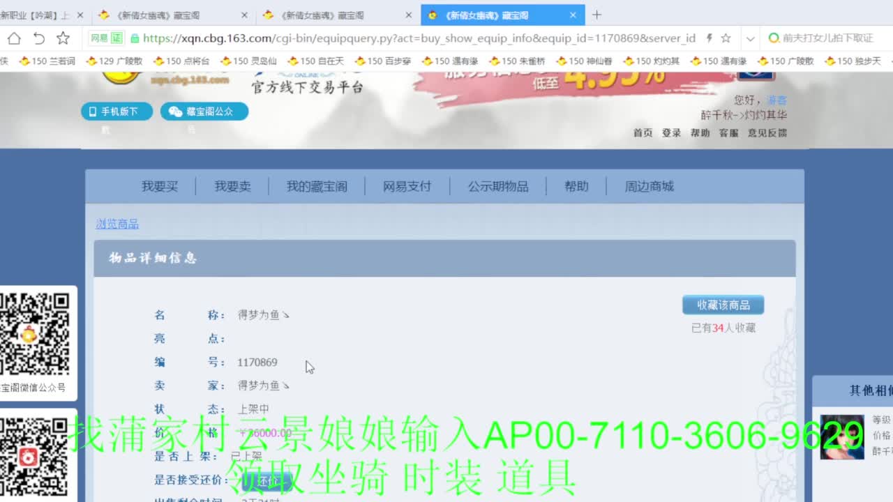The height and width of the screenshot is (502, 893).
Task: Click the 游客 username link
Action: 776,100
